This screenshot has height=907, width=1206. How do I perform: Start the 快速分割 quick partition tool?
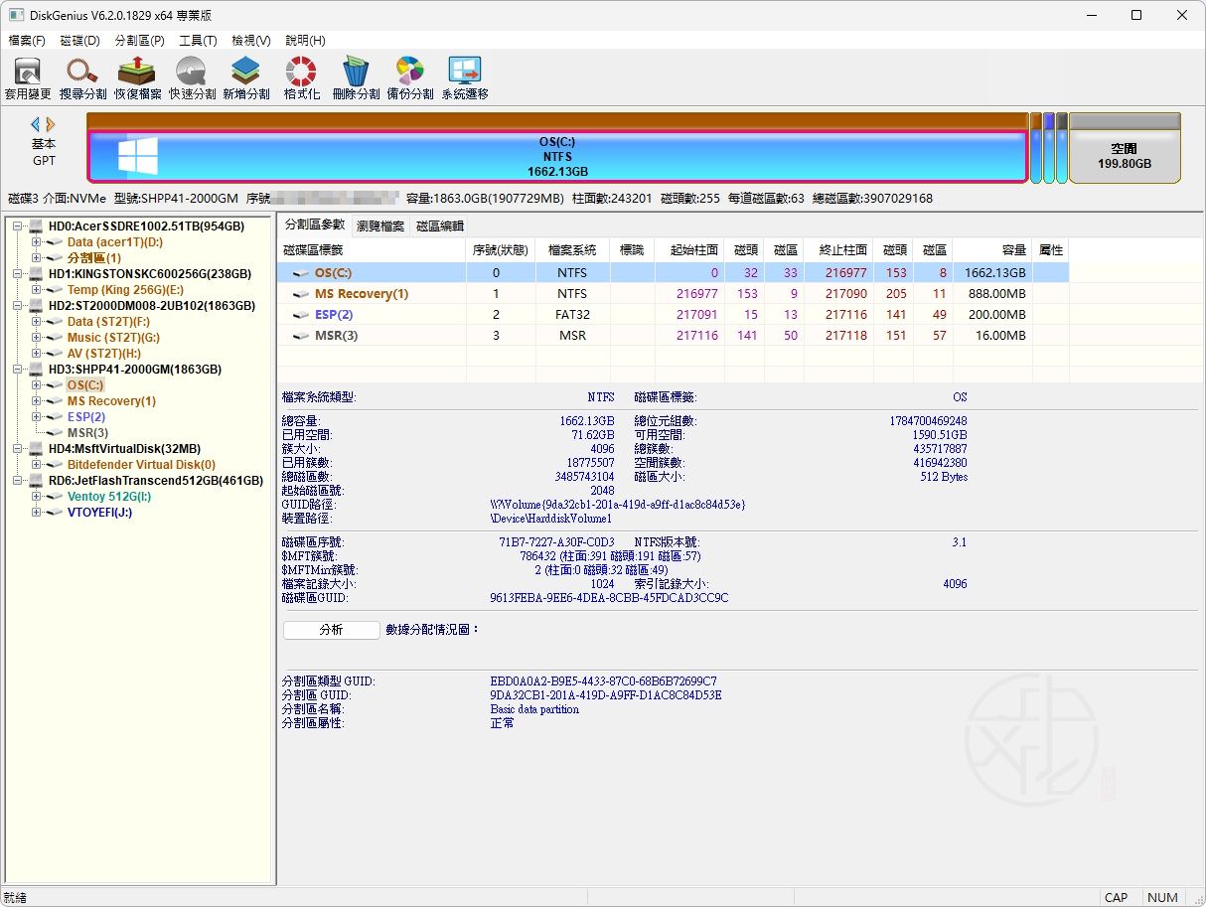click(x=192, y=78)
